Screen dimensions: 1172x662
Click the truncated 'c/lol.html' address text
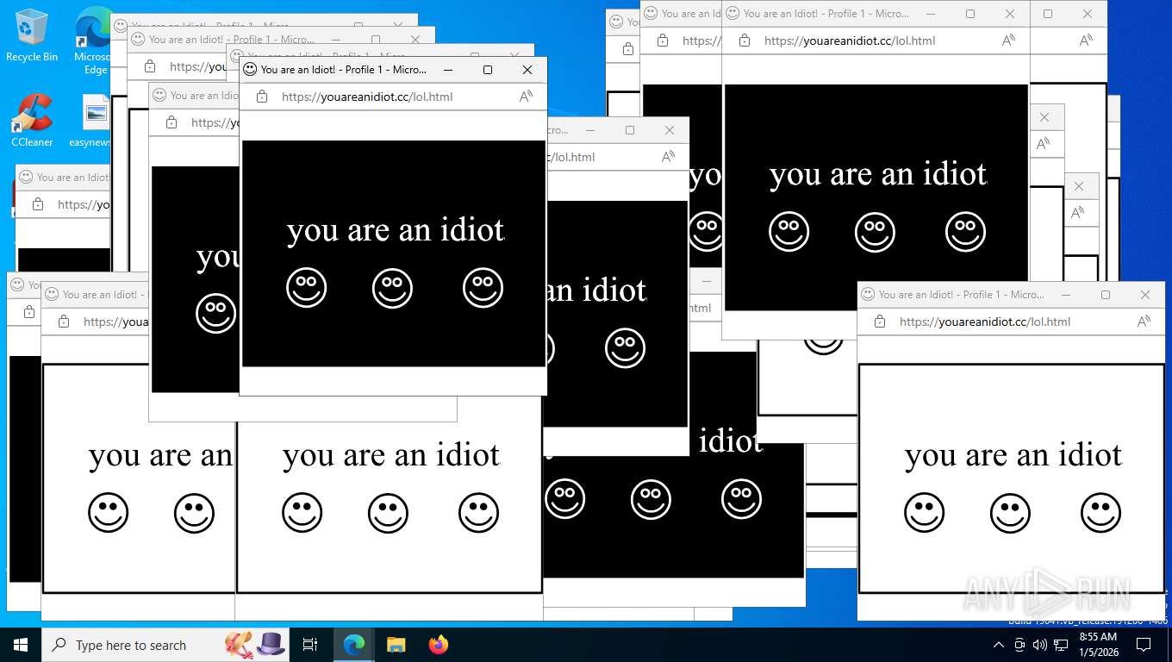pos(571,157)
